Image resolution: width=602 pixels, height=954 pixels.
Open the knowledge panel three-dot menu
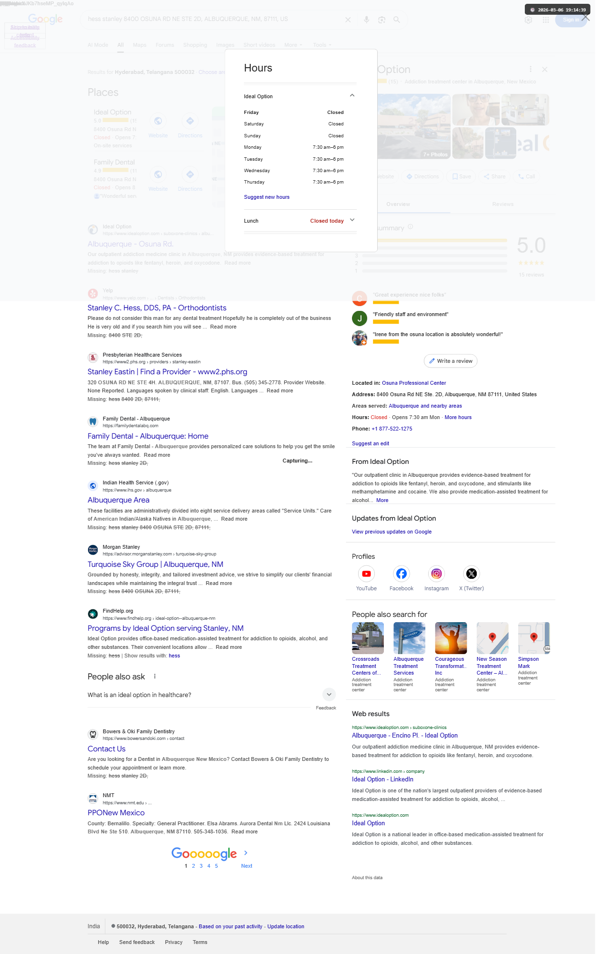click(530, 69)
